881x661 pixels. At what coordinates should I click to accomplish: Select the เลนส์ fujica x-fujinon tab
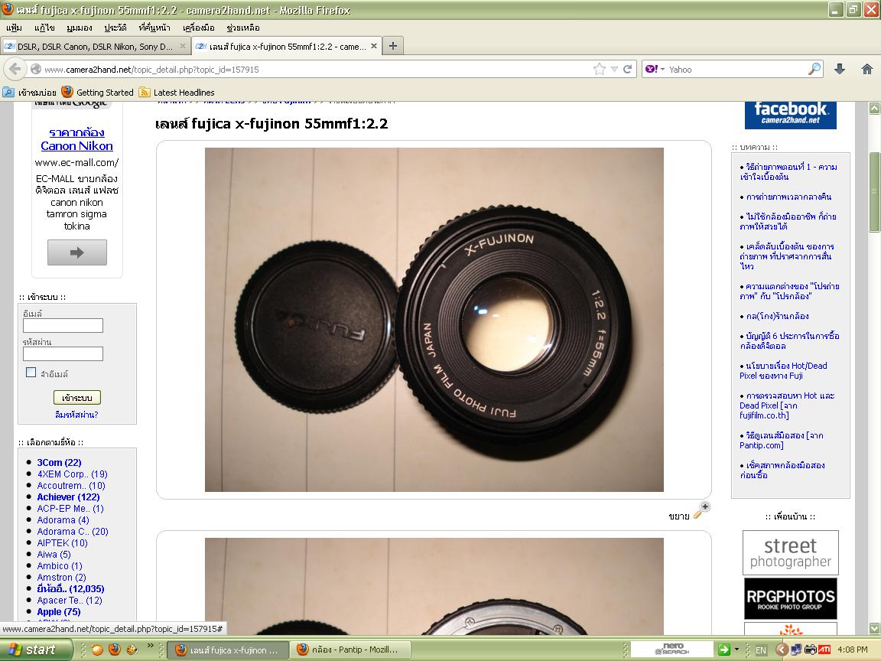pyautogui.click(x=287, y=46)
